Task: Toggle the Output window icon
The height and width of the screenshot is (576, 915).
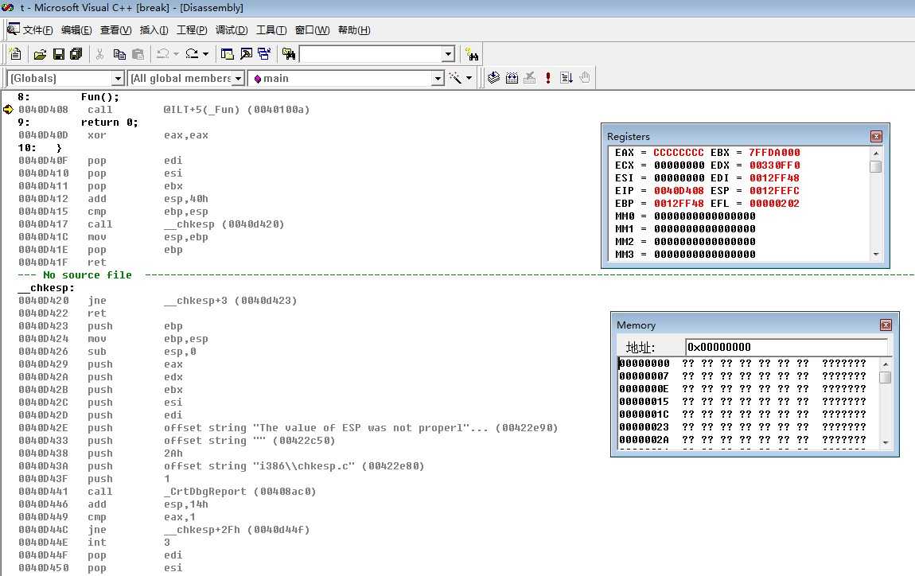Action: (247, 54)
